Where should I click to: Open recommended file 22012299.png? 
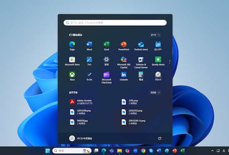click(x=80, y=112)
